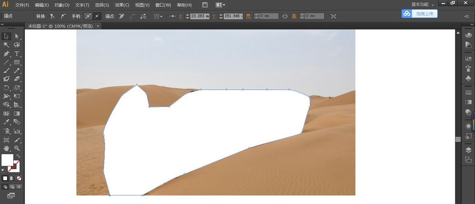Set paint mode to None
Image resolution: width=475 pixels, height=204 pixels.
[19, 178]
